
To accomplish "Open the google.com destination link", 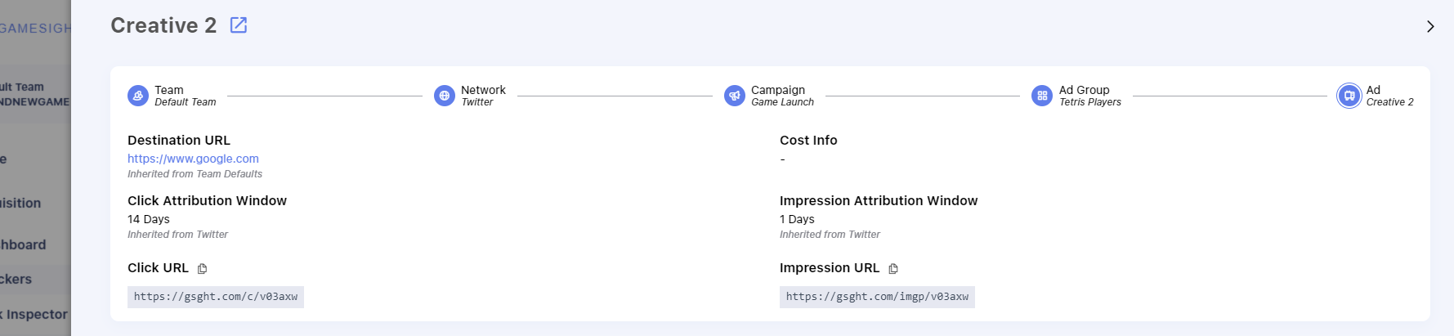I will [193, 159].
